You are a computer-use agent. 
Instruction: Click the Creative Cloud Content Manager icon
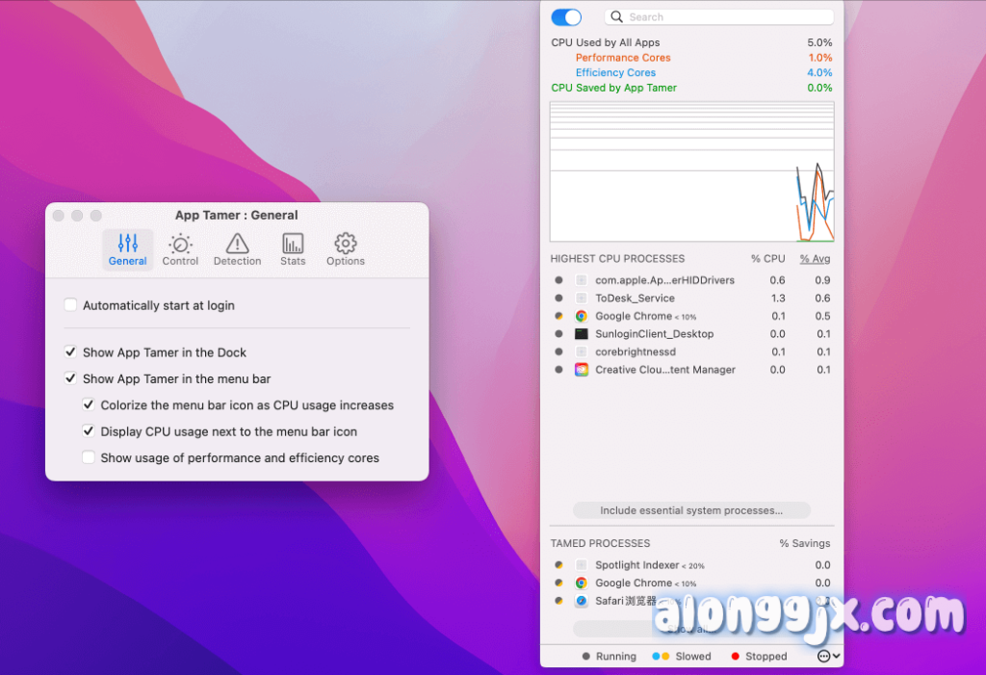(x=582, y=370)
